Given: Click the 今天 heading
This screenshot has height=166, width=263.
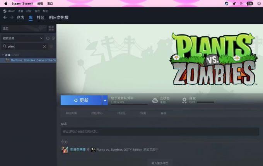Looking at the screenshot, I should pyautogui.click(x=64, y=142).
